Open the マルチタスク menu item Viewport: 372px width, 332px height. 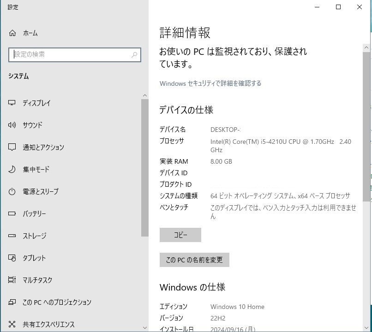tap(37, 280)
